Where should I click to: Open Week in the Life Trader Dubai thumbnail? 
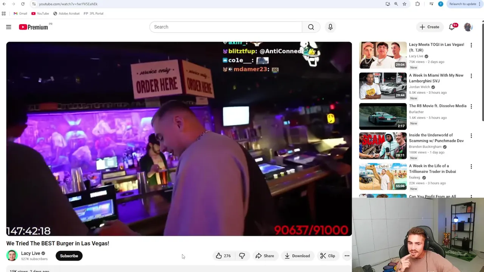[x=383, y=176]
